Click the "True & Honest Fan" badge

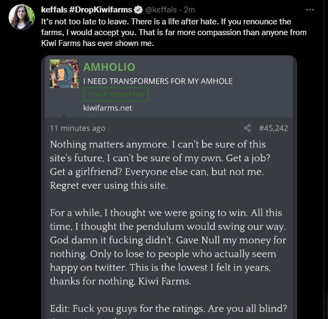point(115,94)
